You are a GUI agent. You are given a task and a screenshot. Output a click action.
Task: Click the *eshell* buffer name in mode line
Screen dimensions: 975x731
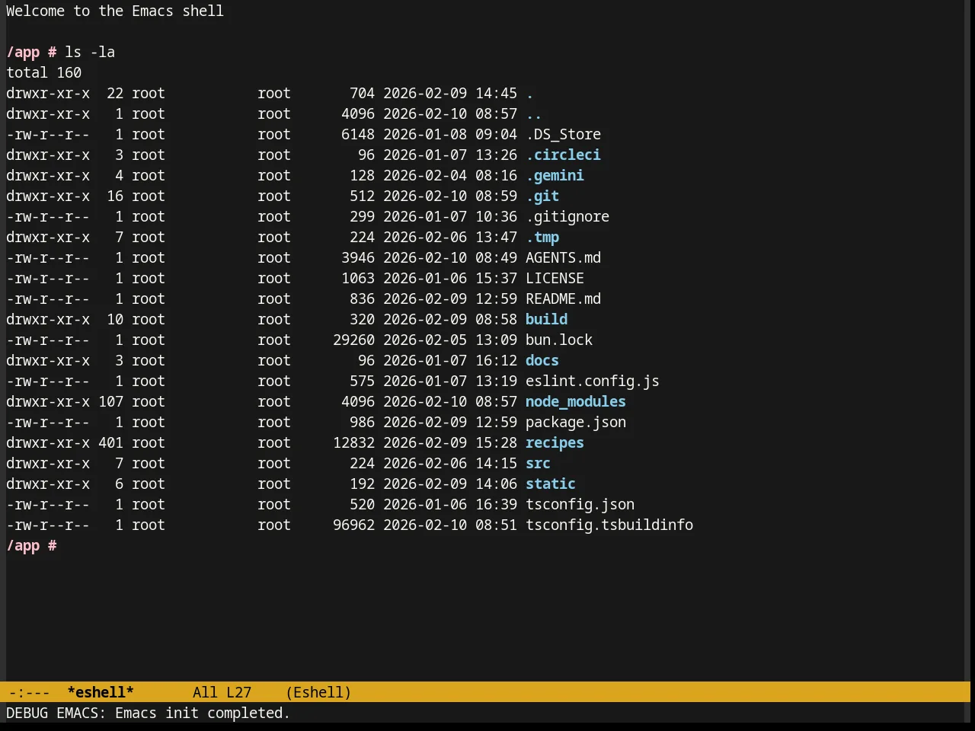point(101,692)
